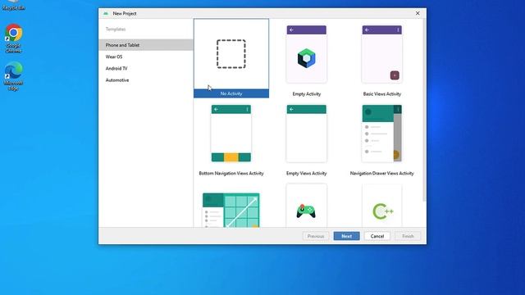525x295 pixels.
Task: Click the template list vertical scrollbar
Action: coord(424,111)
